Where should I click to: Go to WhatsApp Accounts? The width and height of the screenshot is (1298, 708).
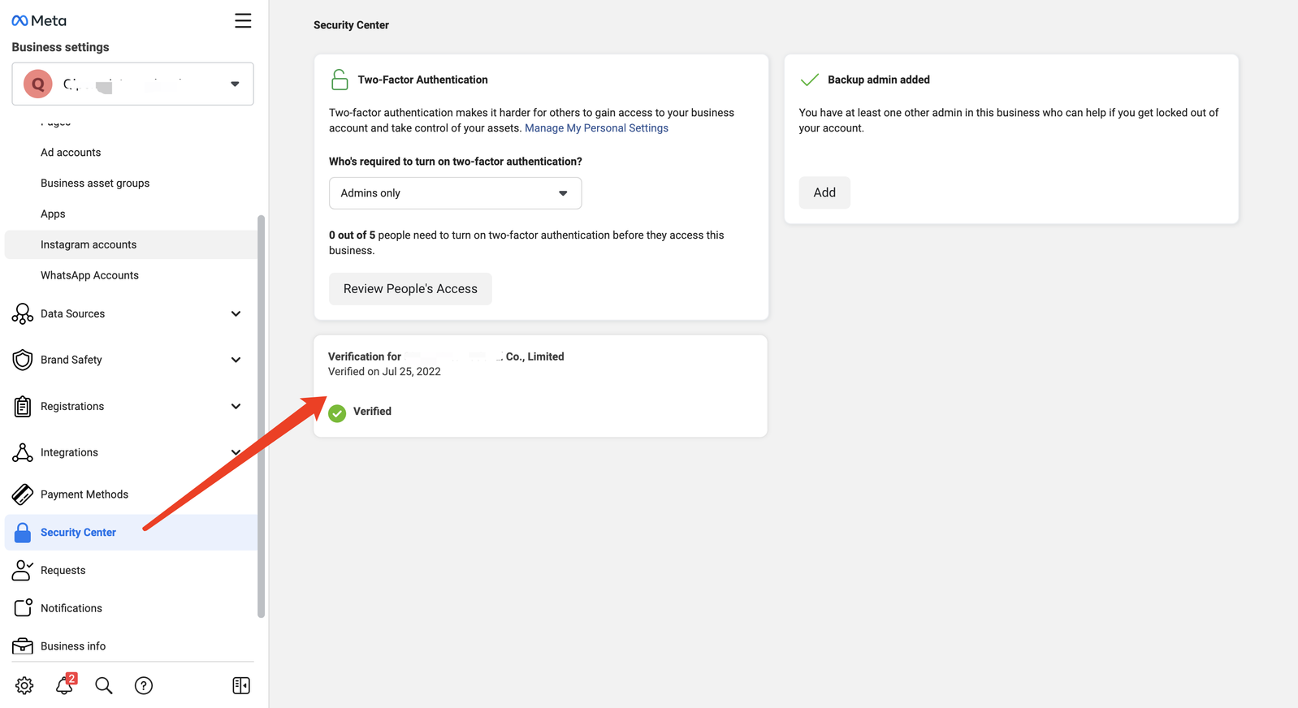tap(89, 275)
